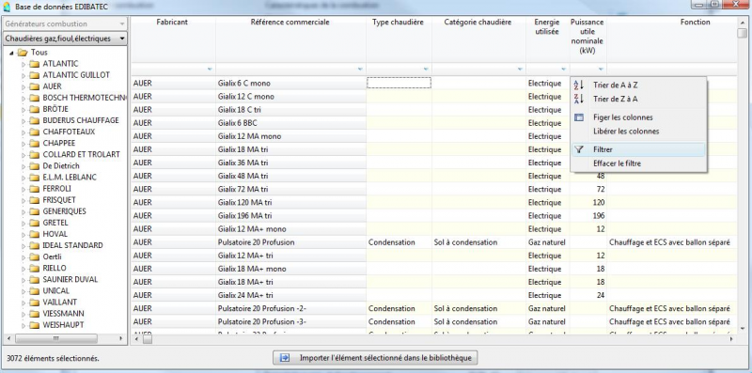Expand the BOSCH THERMOTECHNOLOGIE node
Image resolution: width=752 pixels, height=373 pixels.
[x=23, y=98]
